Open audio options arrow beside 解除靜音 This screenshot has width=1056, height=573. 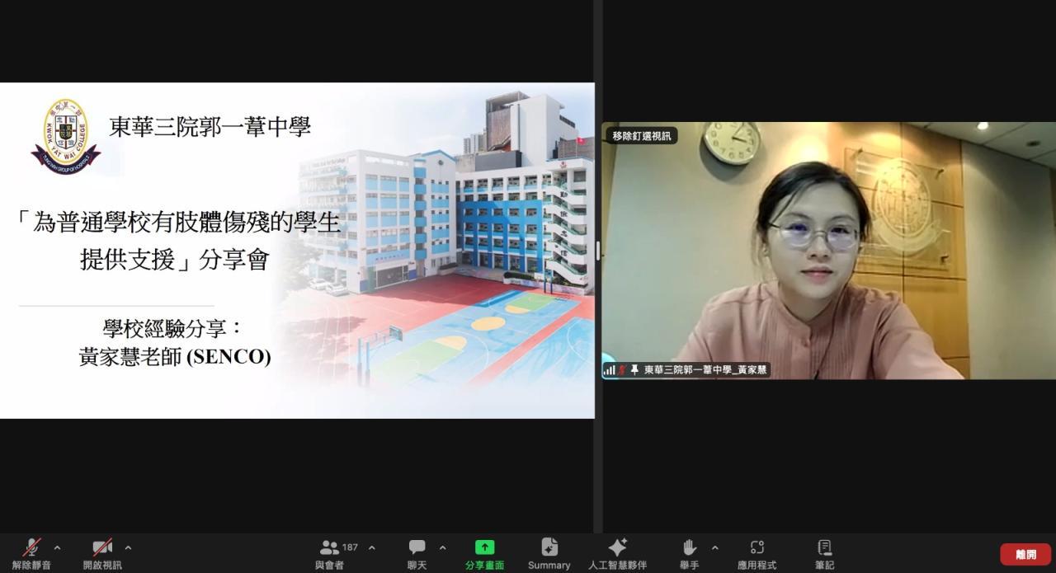(57, 547)
